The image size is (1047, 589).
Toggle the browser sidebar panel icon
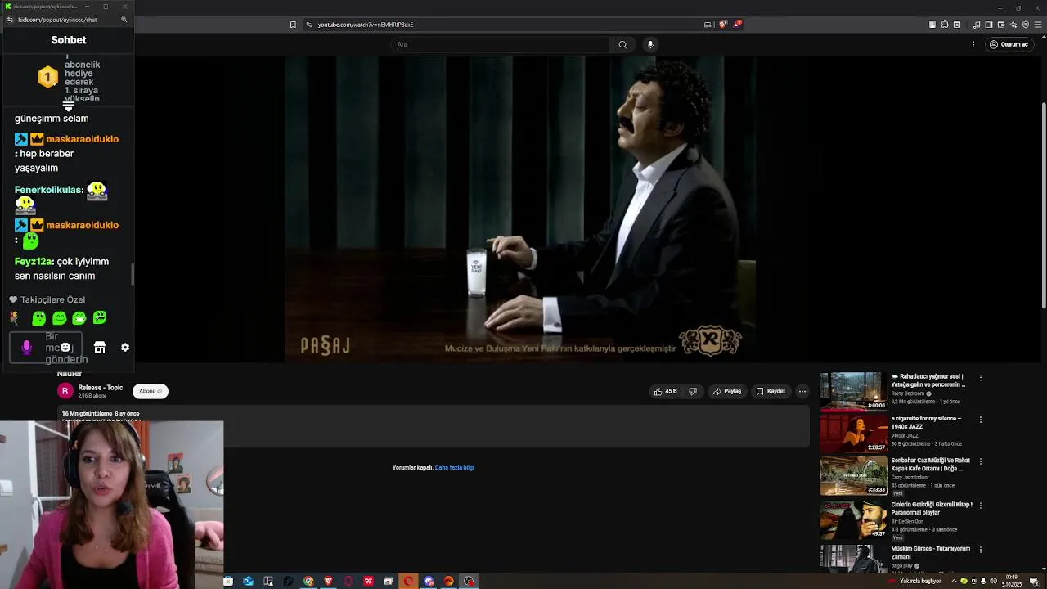click(989, 25)
